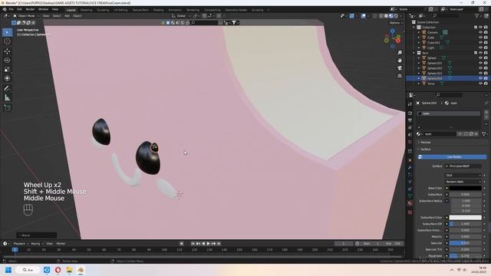Open the Edit menu
The width and height of the screenshot is (491, 276).
pos(19,10)
